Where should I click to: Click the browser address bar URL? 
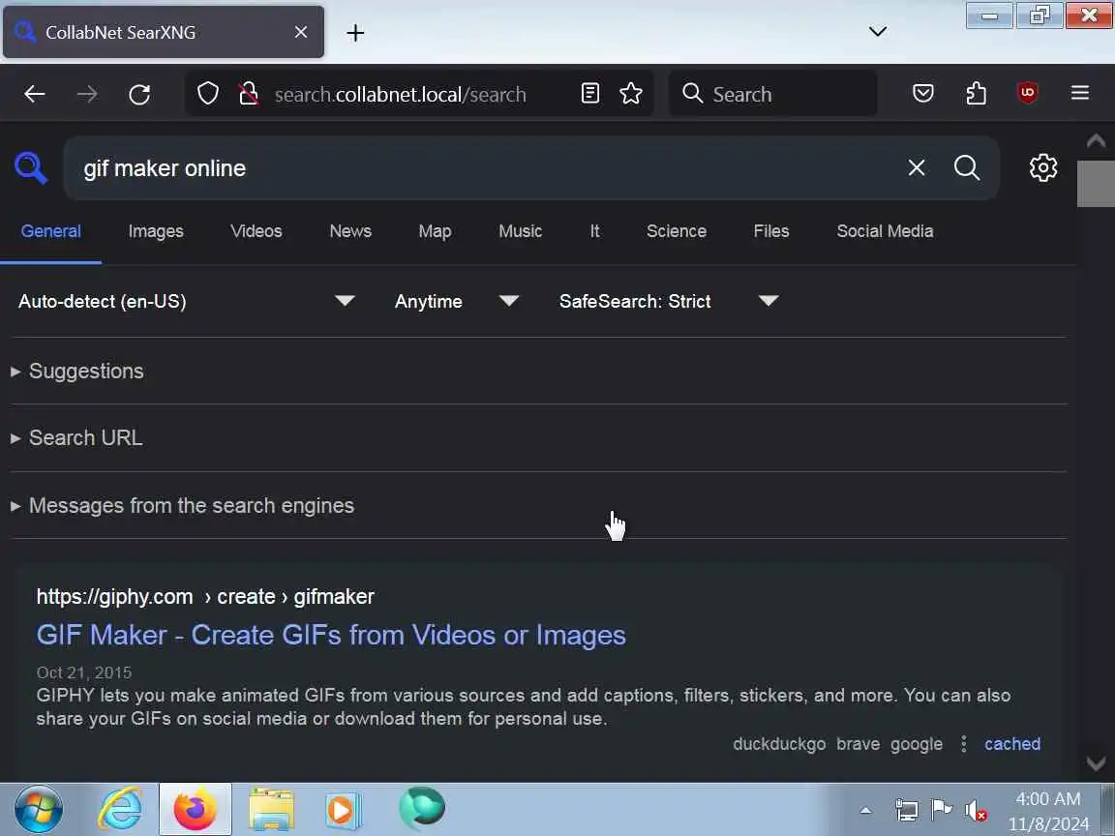coord(401,94)
